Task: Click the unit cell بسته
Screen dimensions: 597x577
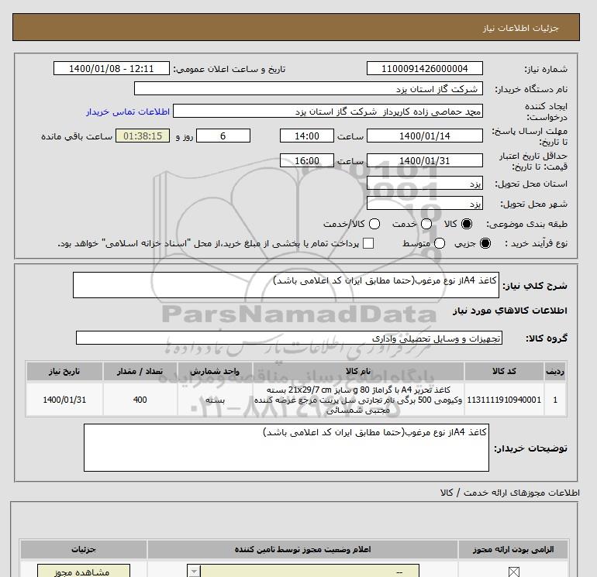Action: pos(215,400)
